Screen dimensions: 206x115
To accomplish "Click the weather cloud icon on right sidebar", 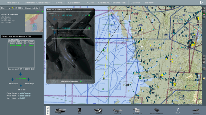I will click(204, 79).
